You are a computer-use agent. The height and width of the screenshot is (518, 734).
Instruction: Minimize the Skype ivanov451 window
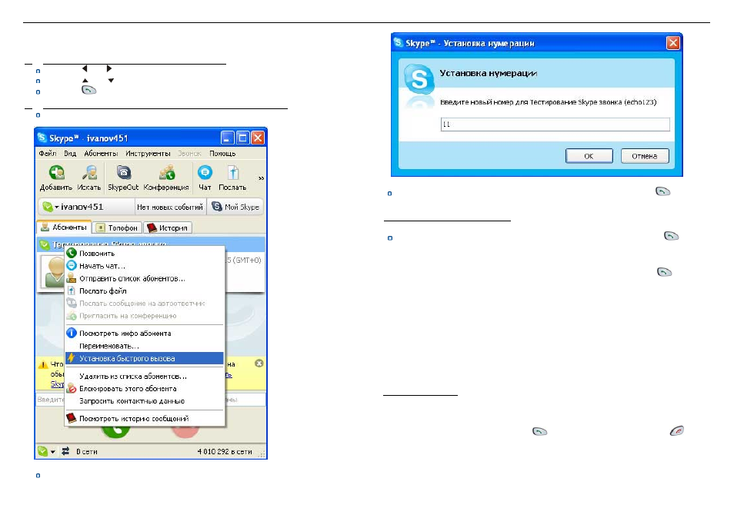[x=228, y=138]
